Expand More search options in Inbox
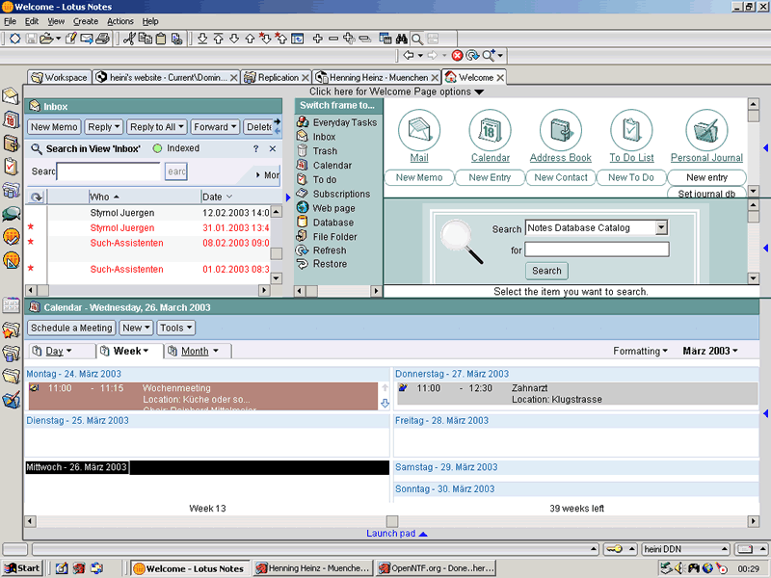771x578 pixels. point(268,175)
